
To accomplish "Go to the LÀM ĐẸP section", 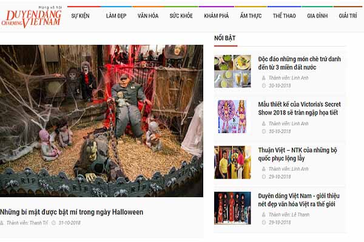I will (116, 16).
